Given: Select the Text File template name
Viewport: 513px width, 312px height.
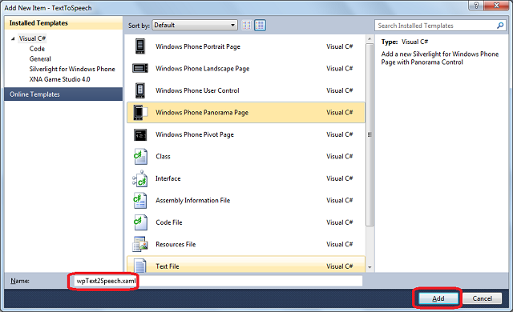Looking at the screenshot, I should [168, 266].
